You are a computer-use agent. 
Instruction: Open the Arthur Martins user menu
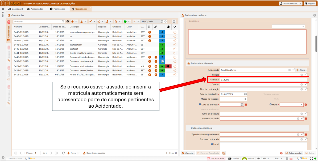(x=291, y=3)
